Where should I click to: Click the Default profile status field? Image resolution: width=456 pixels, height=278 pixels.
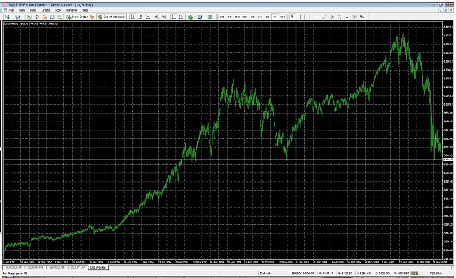click(x=266, y=274)
